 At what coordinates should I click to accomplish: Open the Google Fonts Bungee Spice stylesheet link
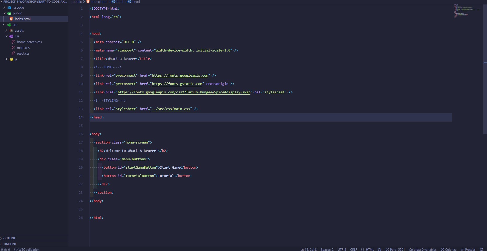(184, 92)
